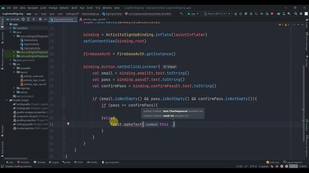The height and width of the screenshot is (173, 309).
Task: Click the red error indicator in status bar
Action: pos(277,166)
